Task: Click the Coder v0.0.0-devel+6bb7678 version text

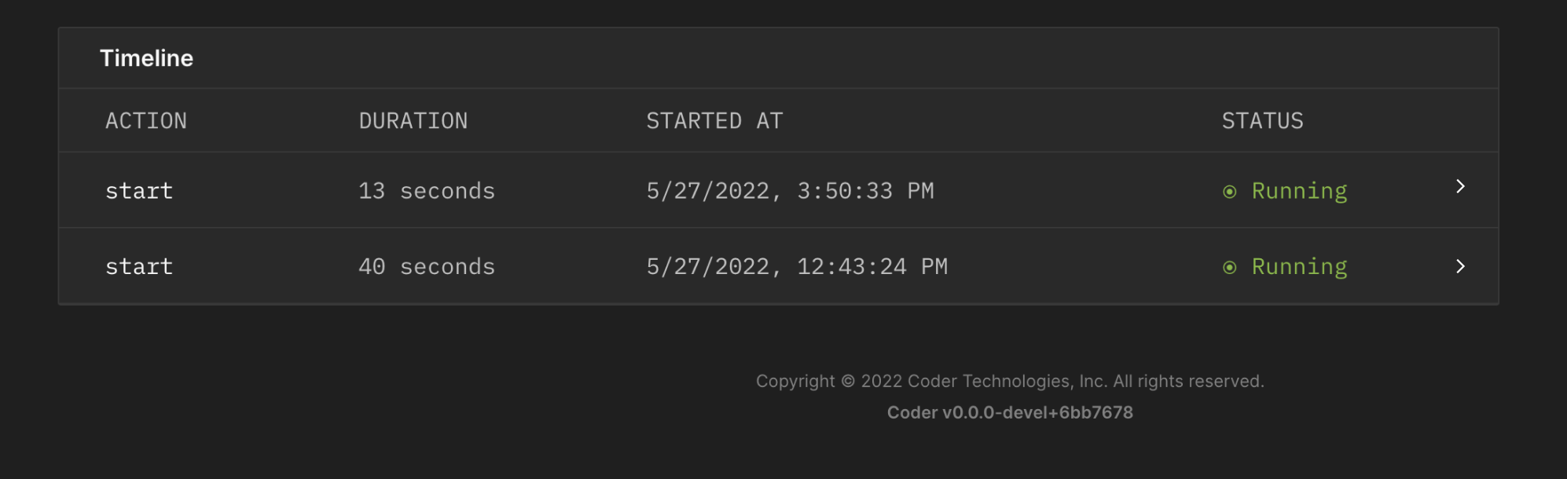Action: (1010, 411)
